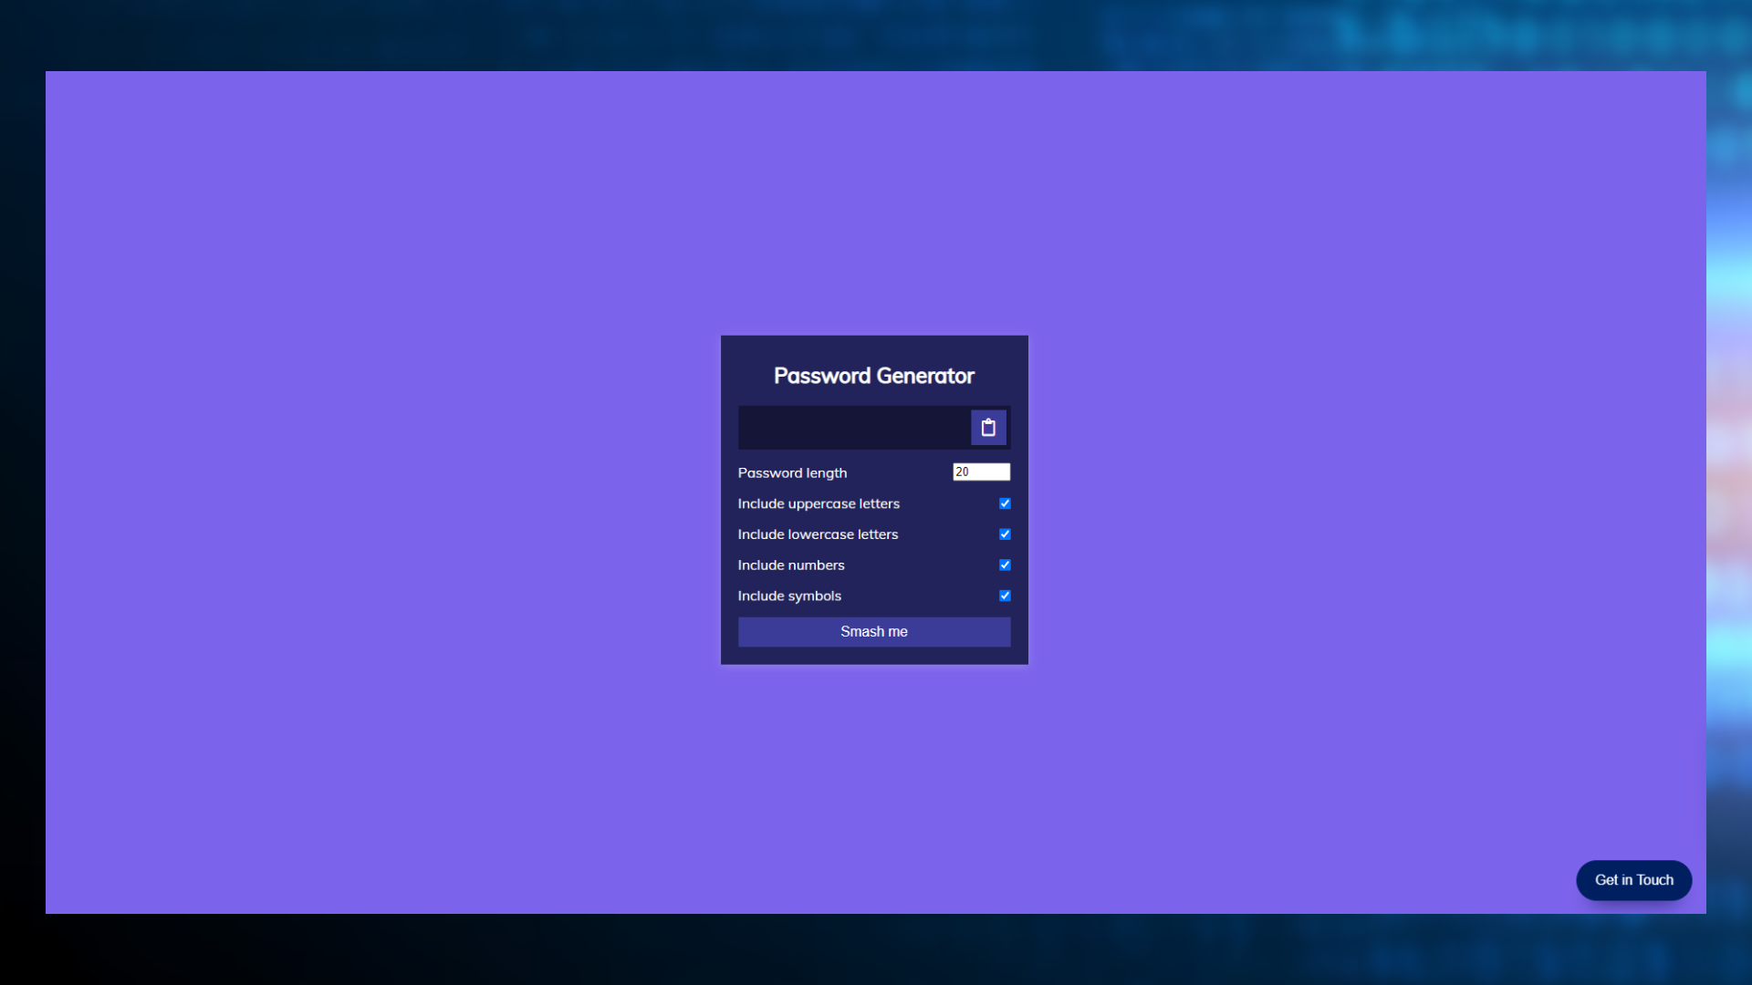
Task: Click the Password length label
Action: [x=792, y=472]
